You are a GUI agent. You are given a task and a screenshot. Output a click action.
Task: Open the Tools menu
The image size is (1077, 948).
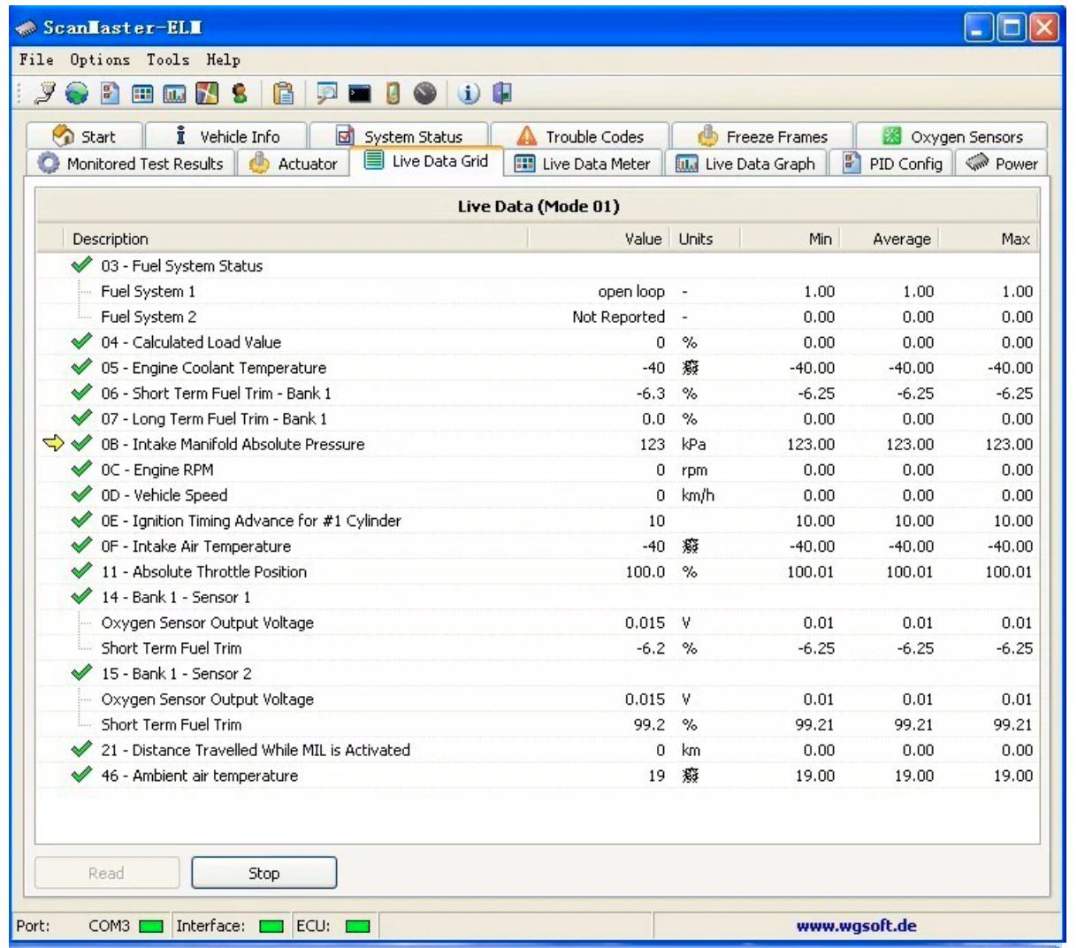click(x=168, y=59)
